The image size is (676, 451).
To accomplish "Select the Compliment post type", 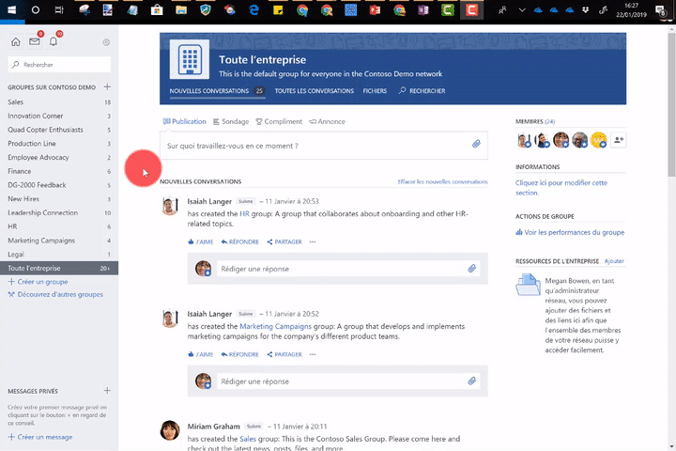I will [279, 121].
